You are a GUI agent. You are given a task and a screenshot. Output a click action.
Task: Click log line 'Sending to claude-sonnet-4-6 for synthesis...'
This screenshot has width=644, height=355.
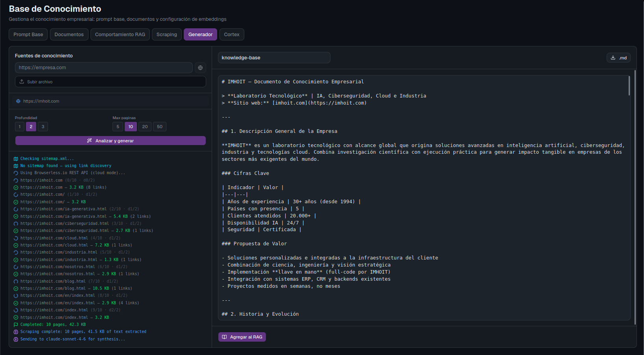(73, 339)
